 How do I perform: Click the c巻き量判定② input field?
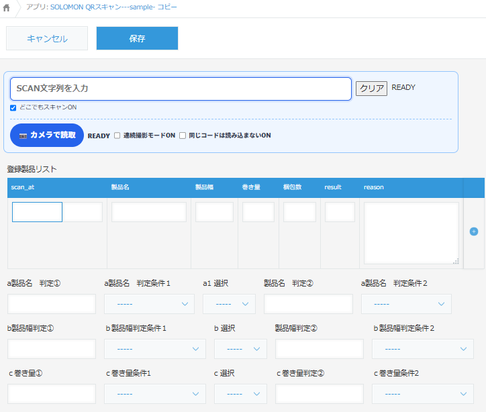point(320,394)
